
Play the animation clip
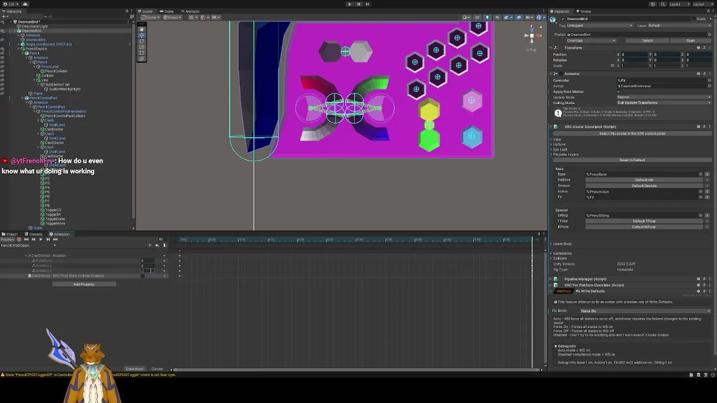coord(40,240)
